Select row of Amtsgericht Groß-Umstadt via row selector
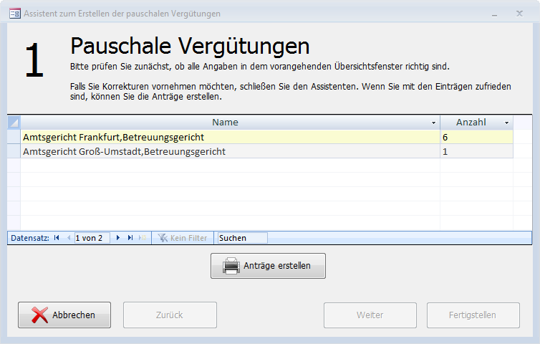The height and width of the screenshot is (344, 540). 14,151
